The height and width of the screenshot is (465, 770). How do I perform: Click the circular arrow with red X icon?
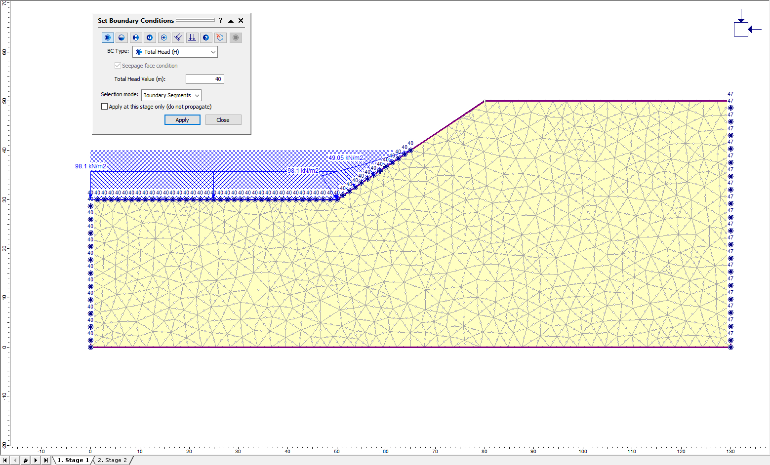[x=220, y=38]
